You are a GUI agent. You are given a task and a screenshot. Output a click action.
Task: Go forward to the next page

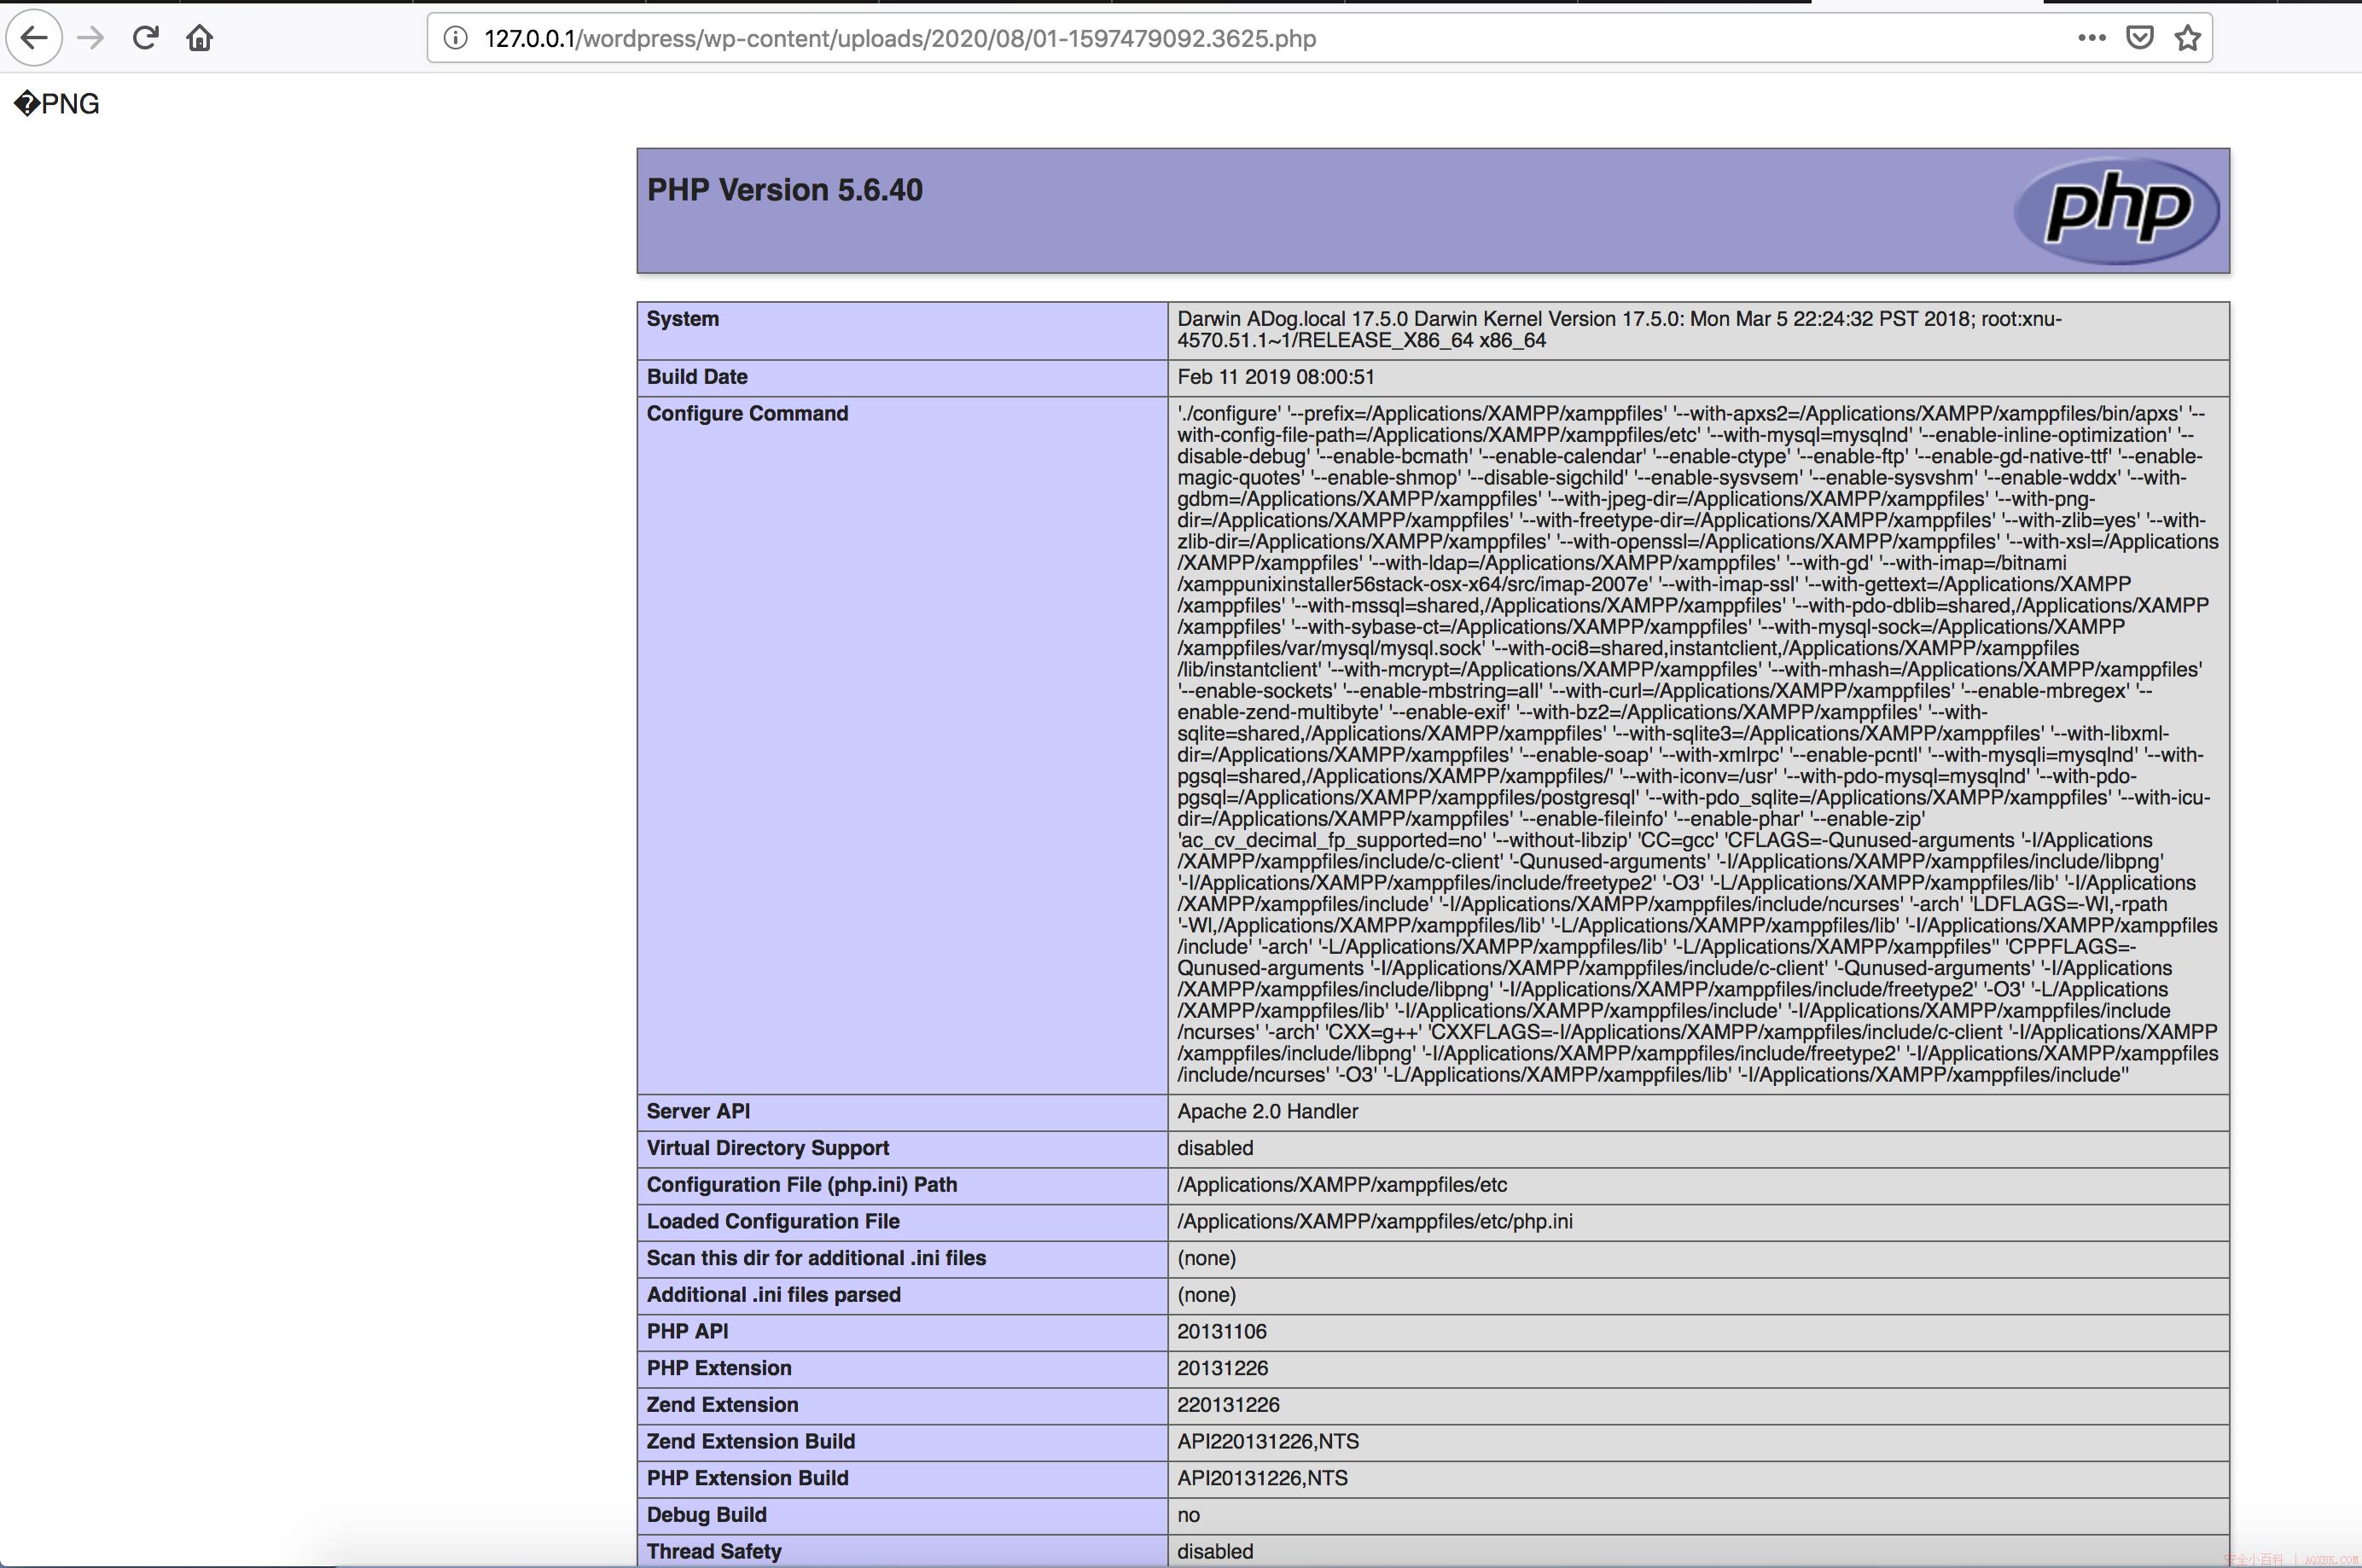click(x=91, y=38)
